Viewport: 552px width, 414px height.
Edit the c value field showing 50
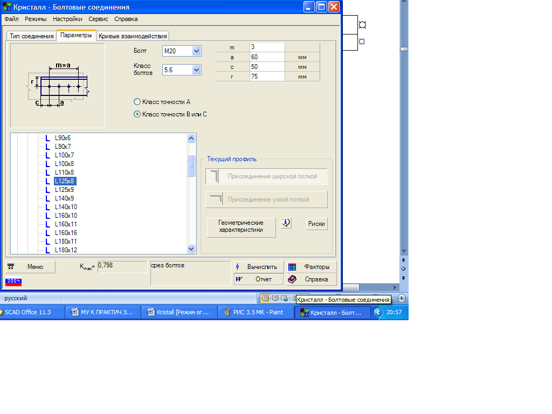(267, 67)
